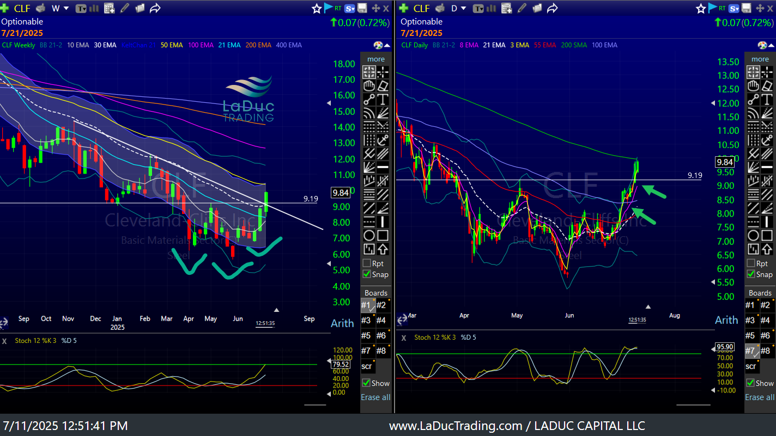
Task: Toggle the Rpt checkbox beside weekly chart
Action: pos(367,263)
